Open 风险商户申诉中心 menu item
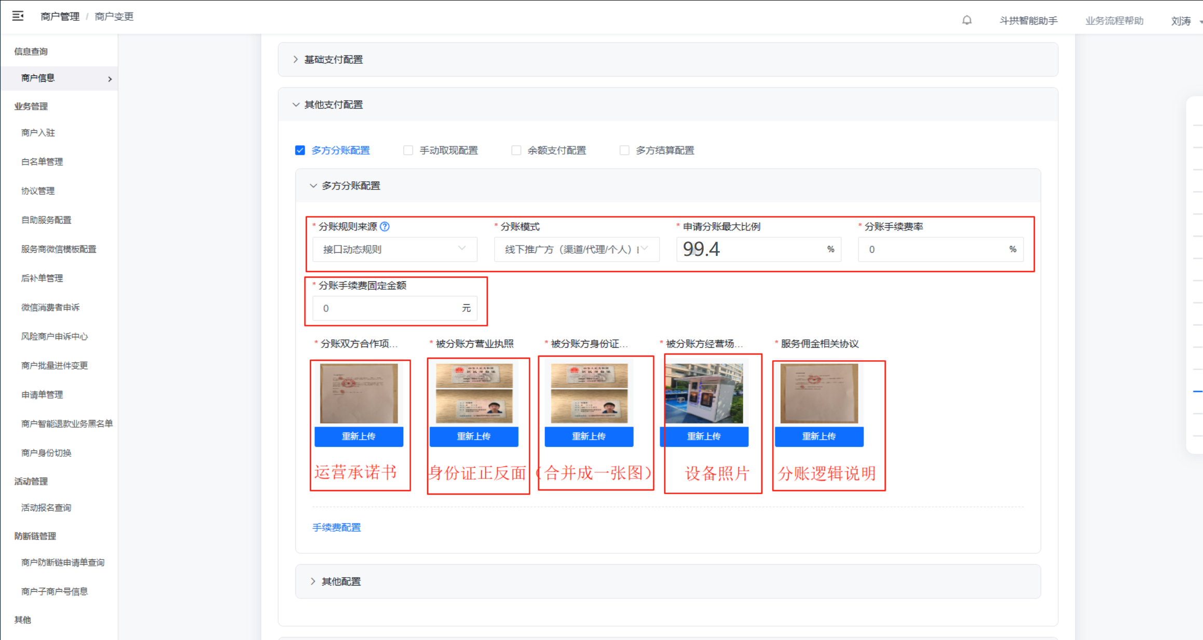Image resolution: width=1203 pixels, height=640 pixels. point(54,336)
